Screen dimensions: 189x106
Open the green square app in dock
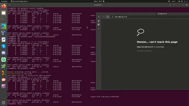4,59
